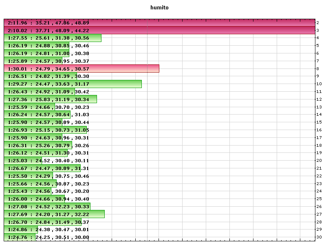This screenshot has height=245, width=326.
Task: Select the 1:25.59 lap entry
Action: tap(41, 107)
